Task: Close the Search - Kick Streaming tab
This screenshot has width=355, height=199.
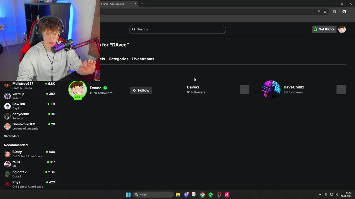Action: coord(135,4)
